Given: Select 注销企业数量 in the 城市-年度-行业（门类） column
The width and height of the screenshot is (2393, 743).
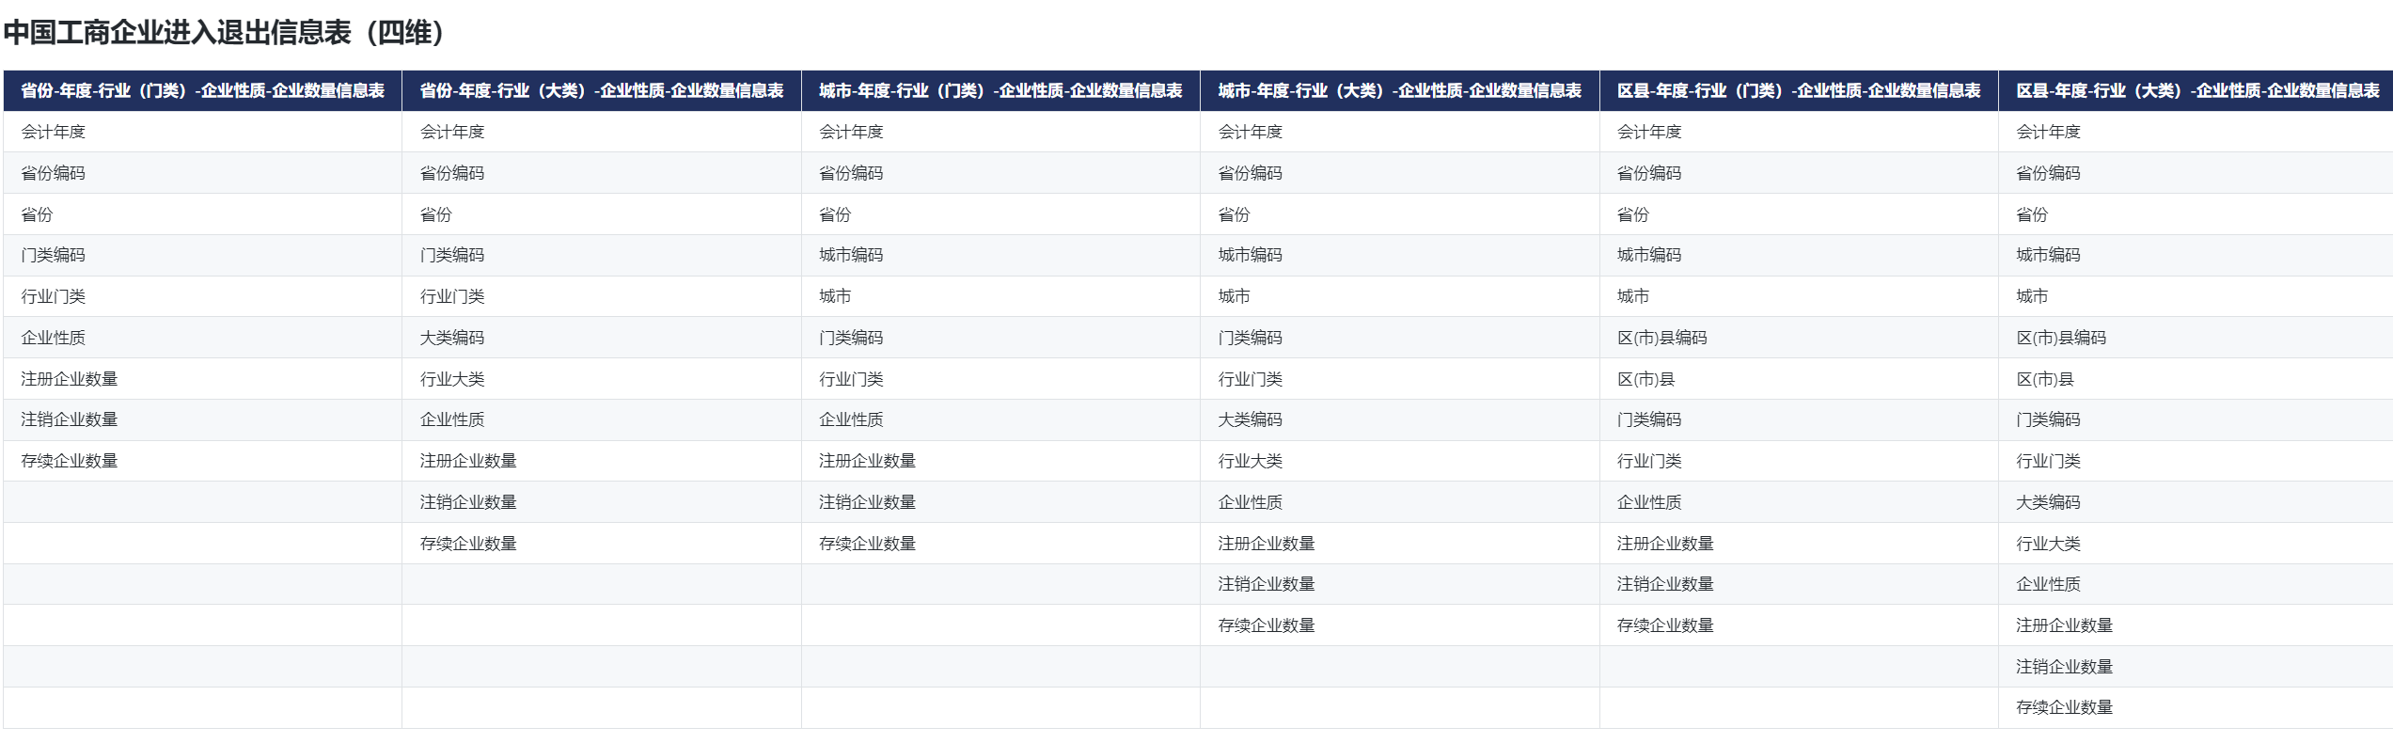Looking at the screenshot, I should point(868,502).
